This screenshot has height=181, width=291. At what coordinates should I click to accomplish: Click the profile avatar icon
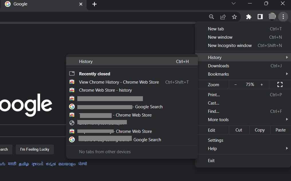point(272,17)
